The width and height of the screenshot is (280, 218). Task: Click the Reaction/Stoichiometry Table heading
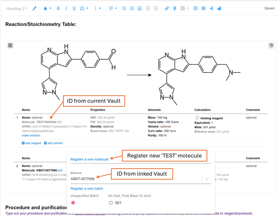coord(41,24)
